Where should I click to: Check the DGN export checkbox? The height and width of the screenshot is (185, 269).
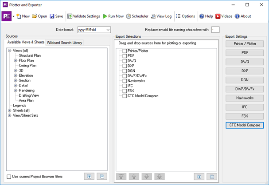[x=125, y=71]
